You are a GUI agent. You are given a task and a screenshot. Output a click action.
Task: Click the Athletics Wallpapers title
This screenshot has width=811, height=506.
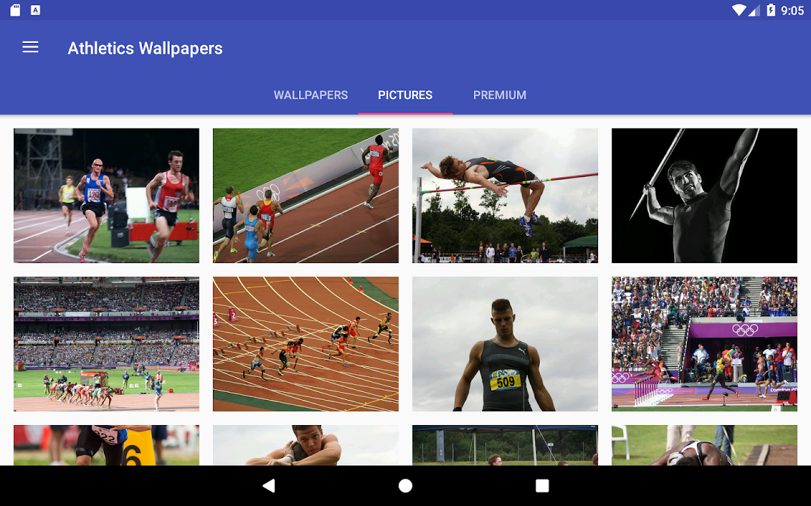click(145, 48)
